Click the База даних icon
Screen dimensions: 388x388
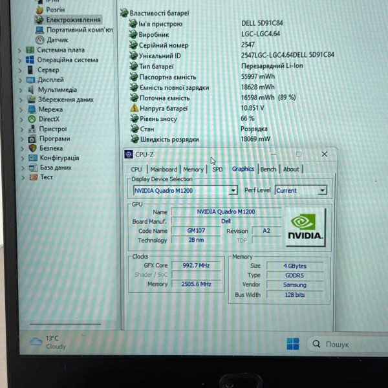click(x=33, y=167)
